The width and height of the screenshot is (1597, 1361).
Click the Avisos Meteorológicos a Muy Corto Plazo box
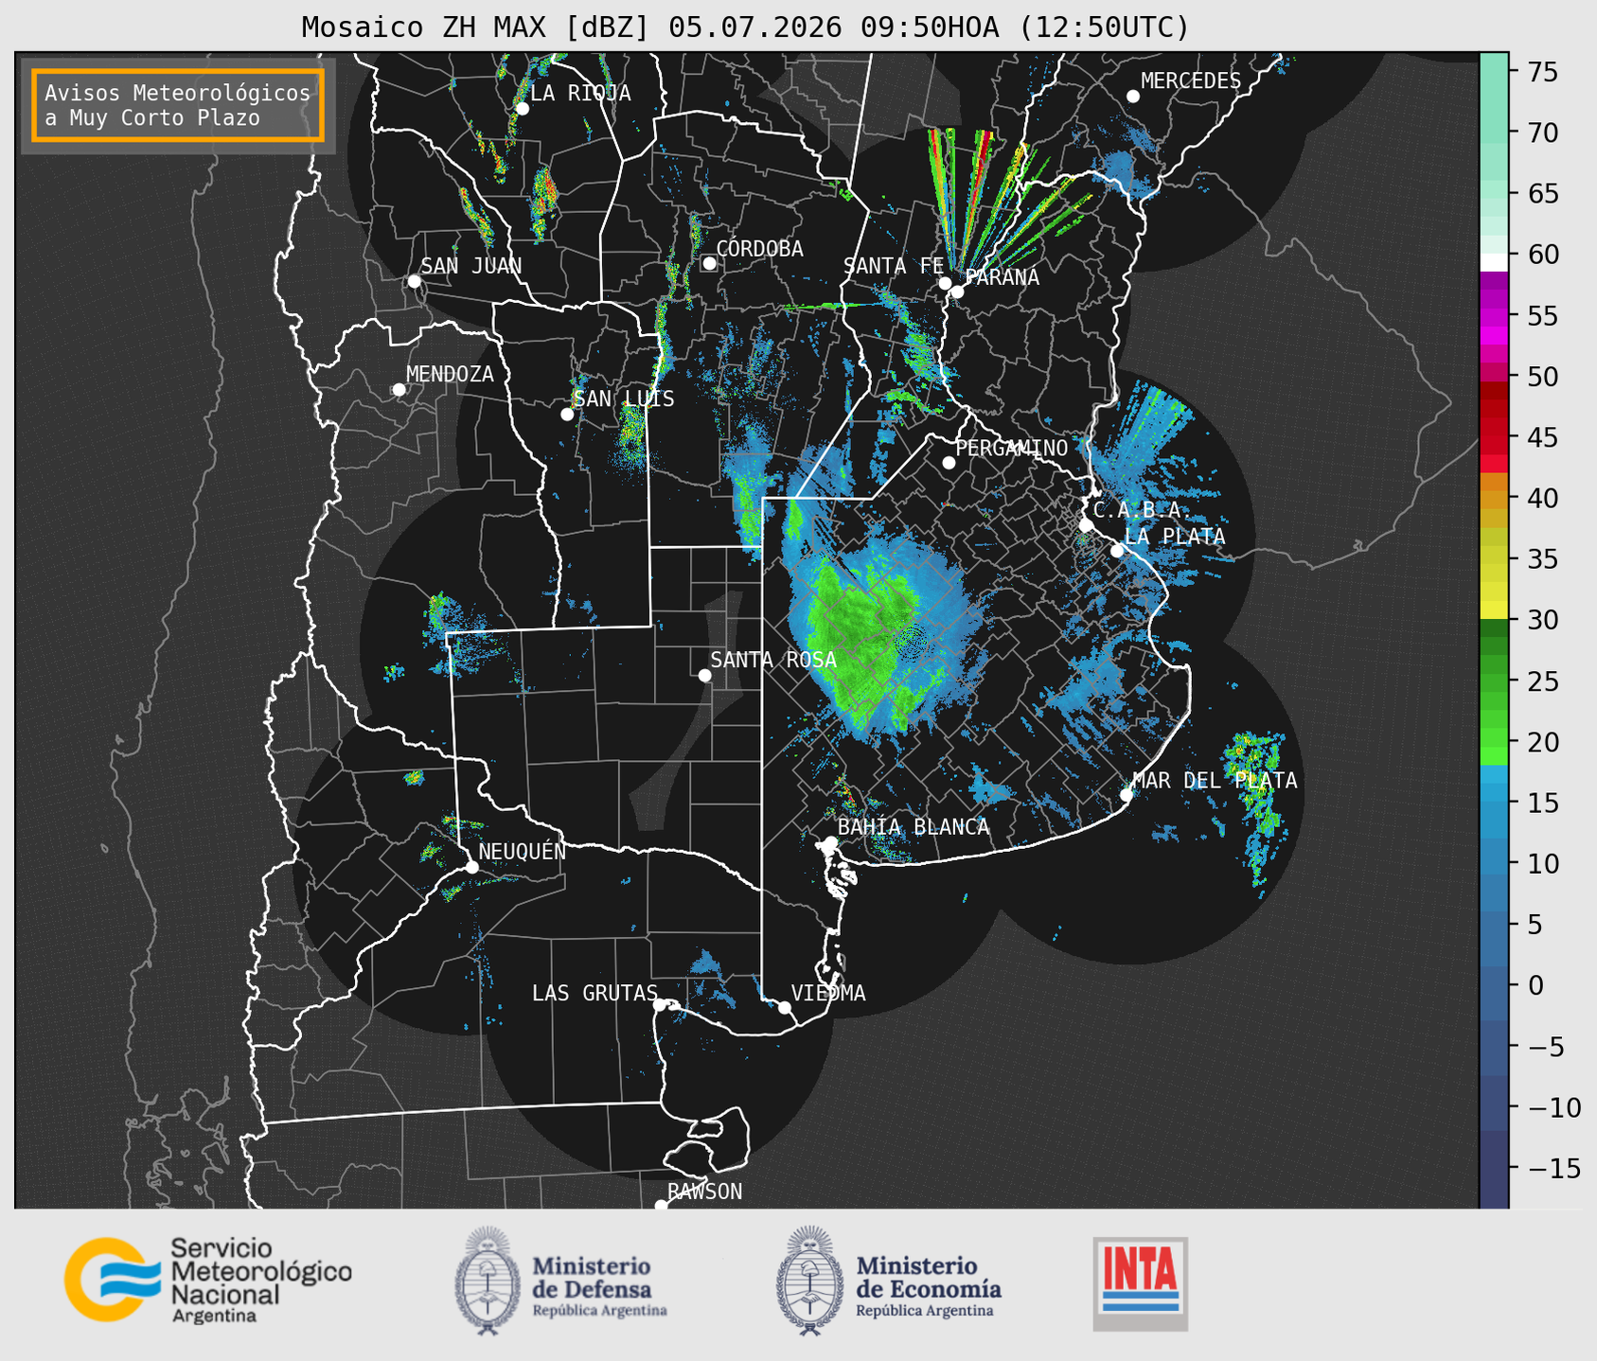tap(178, 105)
